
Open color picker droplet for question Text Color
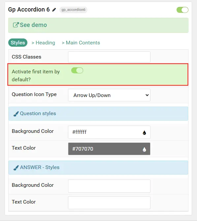click(144, 149)
